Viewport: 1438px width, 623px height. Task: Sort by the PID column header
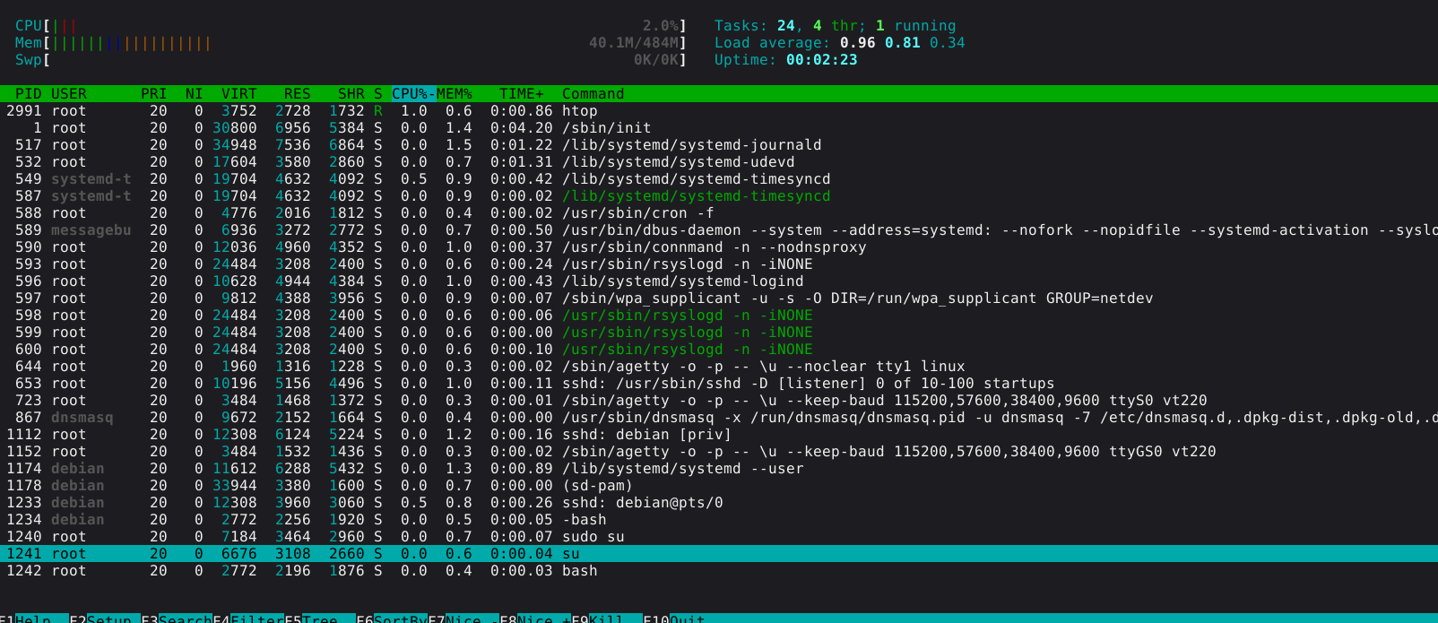pyautogui.click(x=28, y=94)
